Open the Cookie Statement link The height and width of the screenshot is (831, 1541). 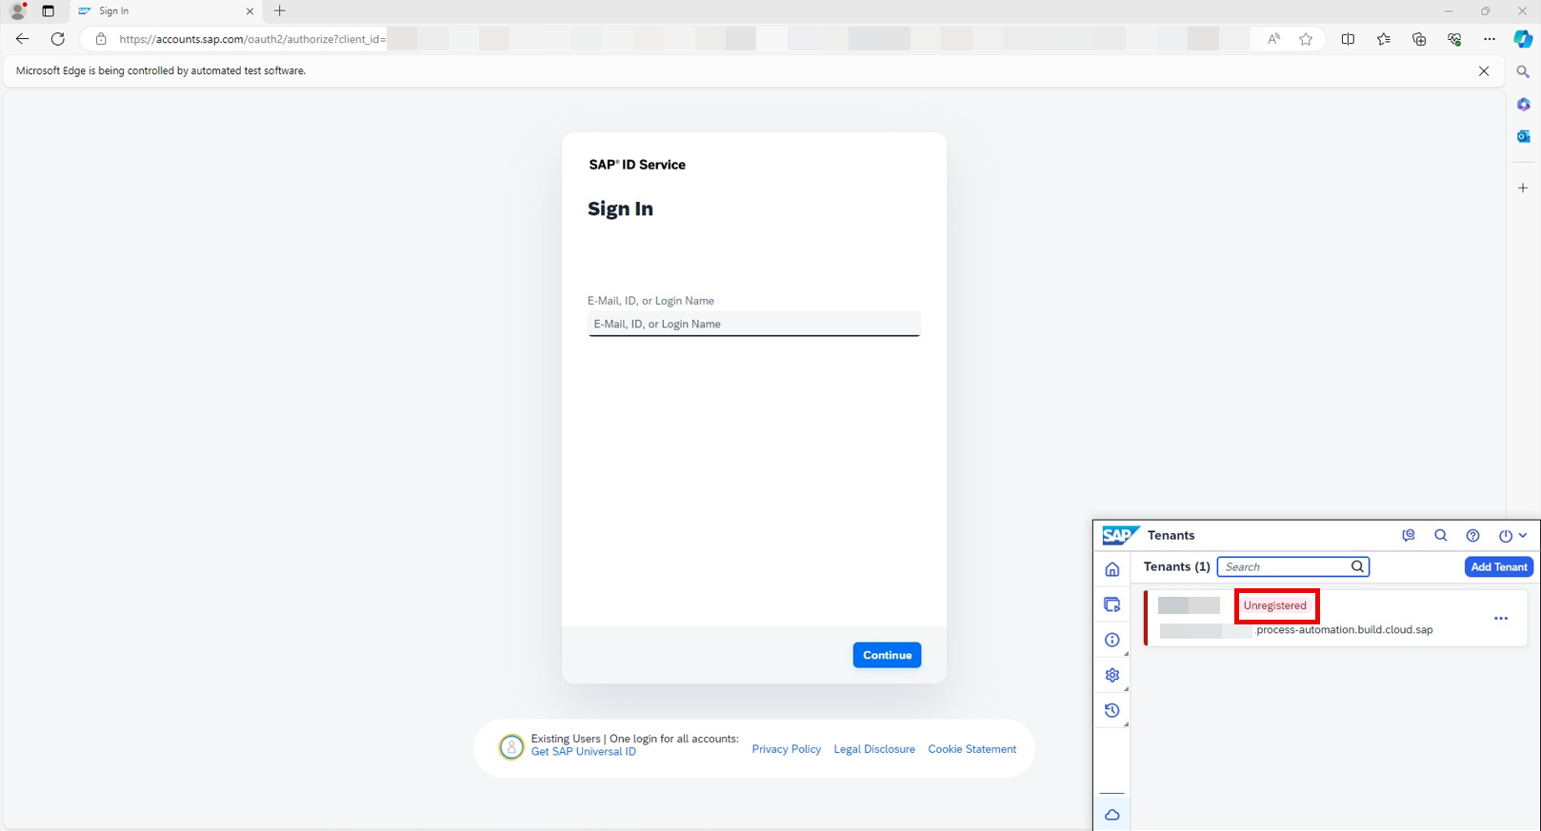pyautogui.click(x=972, y=749)
